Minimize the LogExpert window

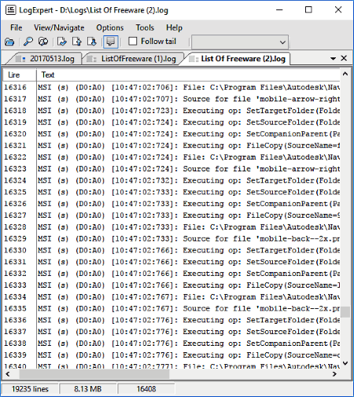tap(279, 10)
